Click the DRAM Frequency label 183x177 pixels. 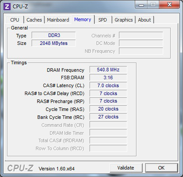pos(65,70)
